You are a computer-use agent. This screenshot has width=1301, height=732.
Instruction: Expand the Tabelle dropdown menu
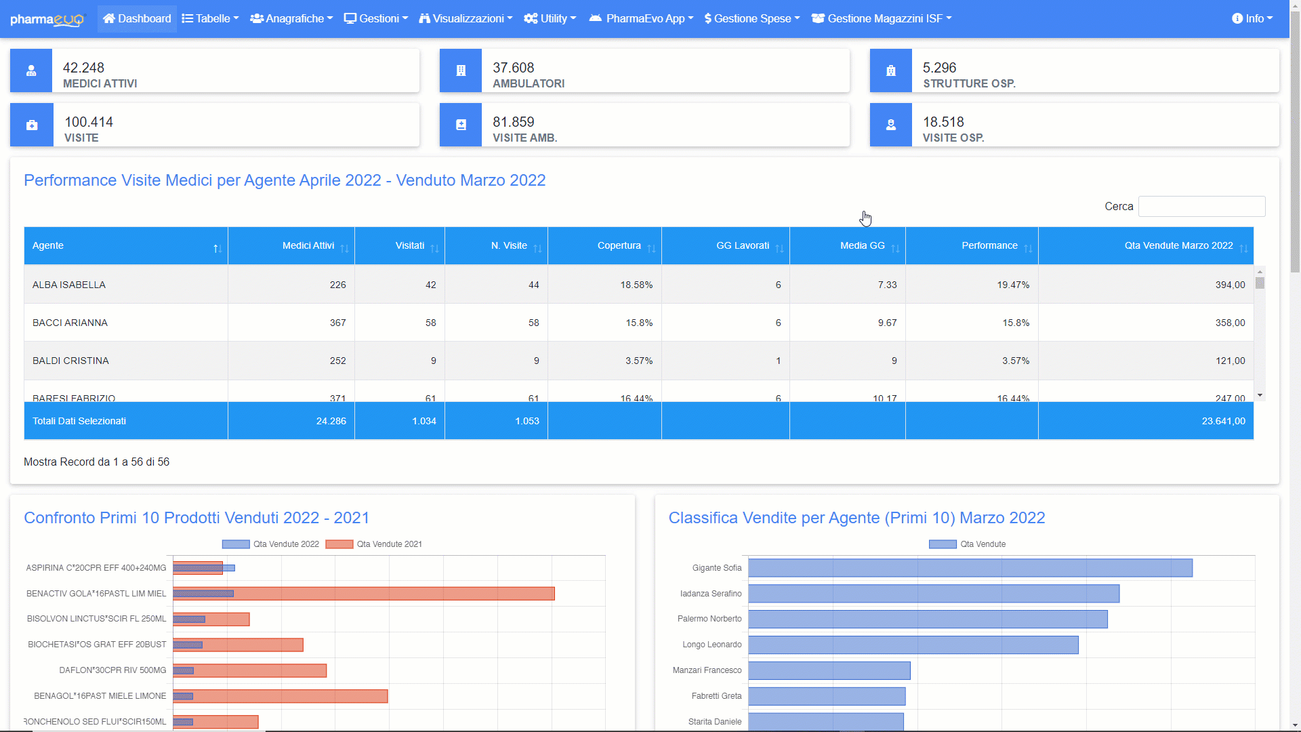click(x=210, y=19)
